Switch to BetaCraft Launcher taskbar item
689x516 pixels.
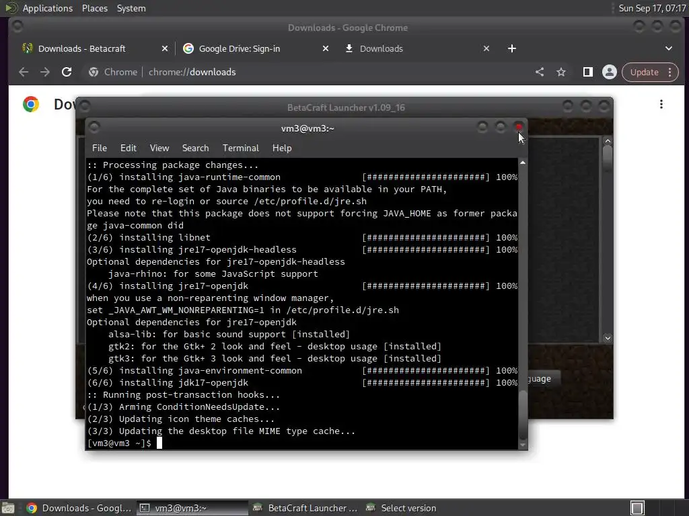tap(305, 508)
